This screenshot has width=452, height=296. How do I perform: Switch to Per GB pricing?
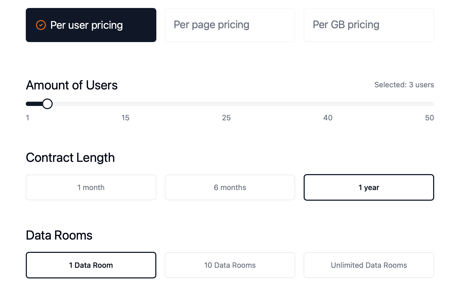(369, 25)
